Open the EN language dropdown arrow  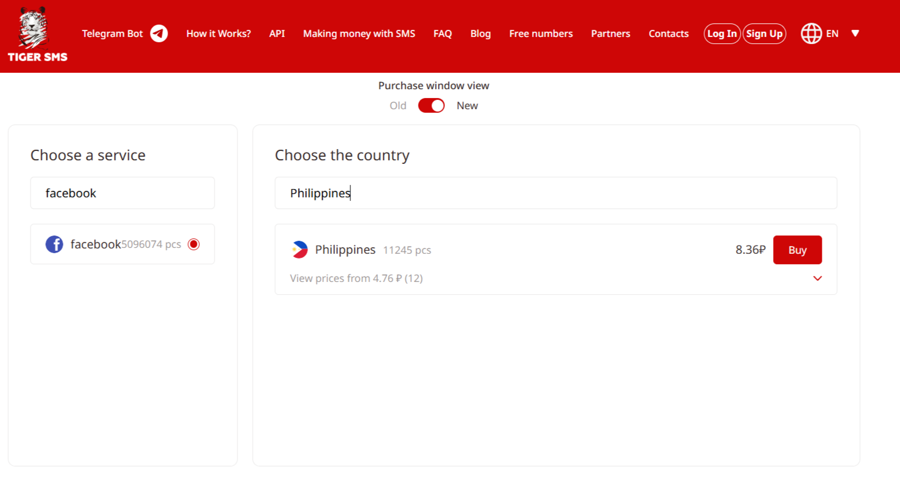pyautogui.click(x=855, y=33)
